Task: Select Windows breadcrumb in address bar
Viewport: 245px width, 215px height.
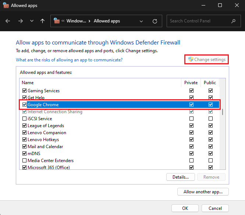Action: click(76, 21)
